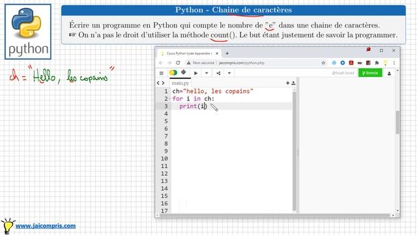Viewport: 417px width, 235px height.
Task: Select the main.py file tab
Action: pos(180,83)
